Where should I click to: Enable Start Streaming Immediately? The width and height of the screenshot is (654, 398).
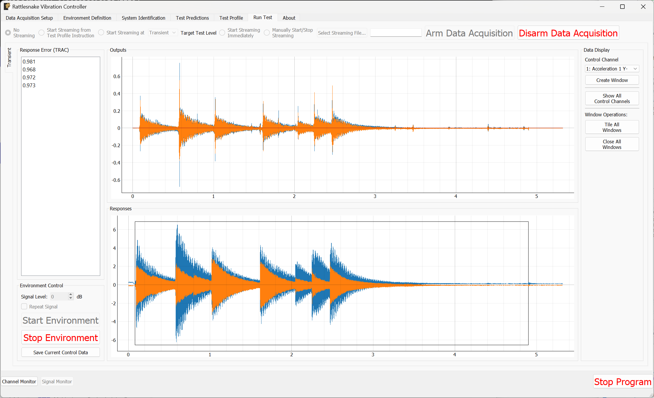click(222, 33)
